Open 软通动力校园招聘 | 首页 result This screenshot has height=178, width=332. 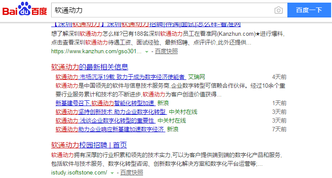[89, 145]
